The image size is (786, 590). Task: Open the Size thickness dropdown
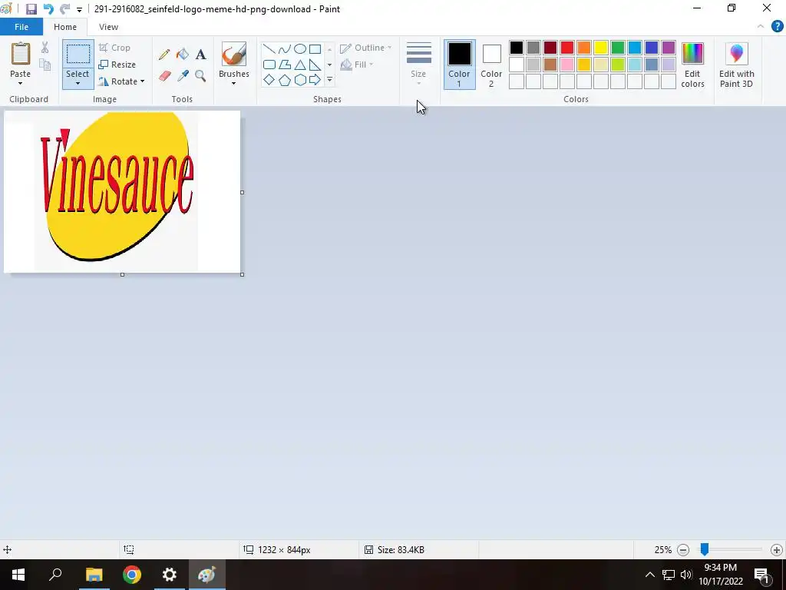tap(418, 65)
